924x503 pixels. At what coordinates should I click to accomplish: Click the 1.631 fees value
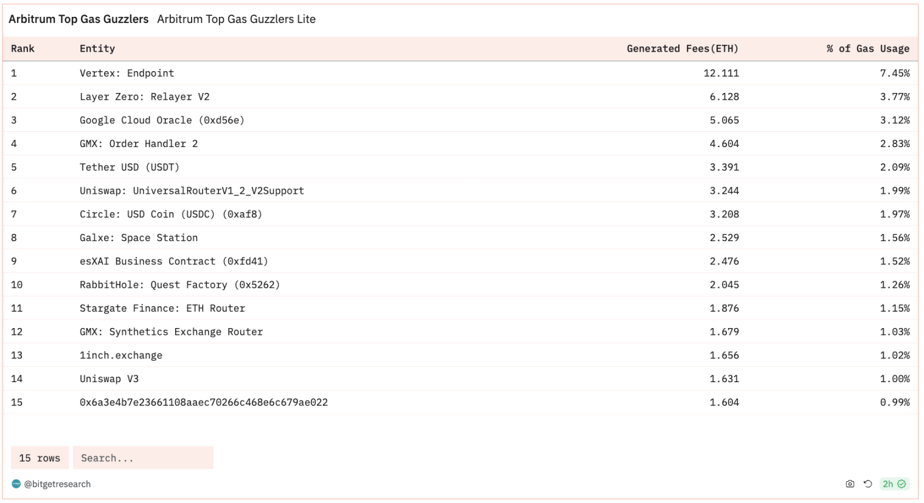coord(724,379)
